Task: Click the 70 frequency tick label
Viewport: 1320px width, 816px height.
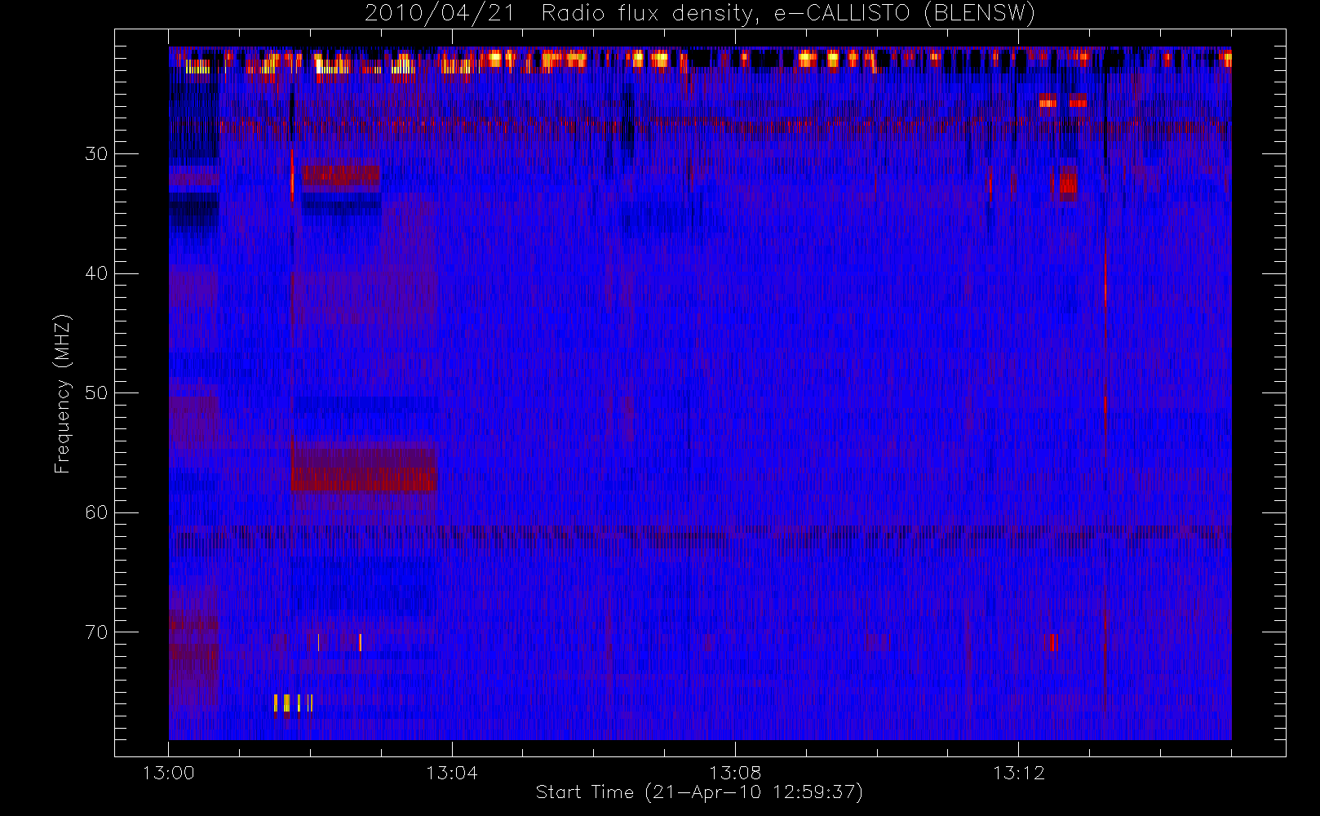Action: coord(96,632)
